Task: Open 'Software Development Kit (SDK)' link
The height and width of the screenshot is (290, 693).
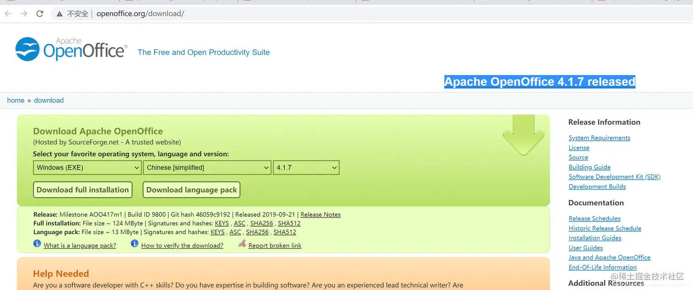Action: [x=615, y=177]
